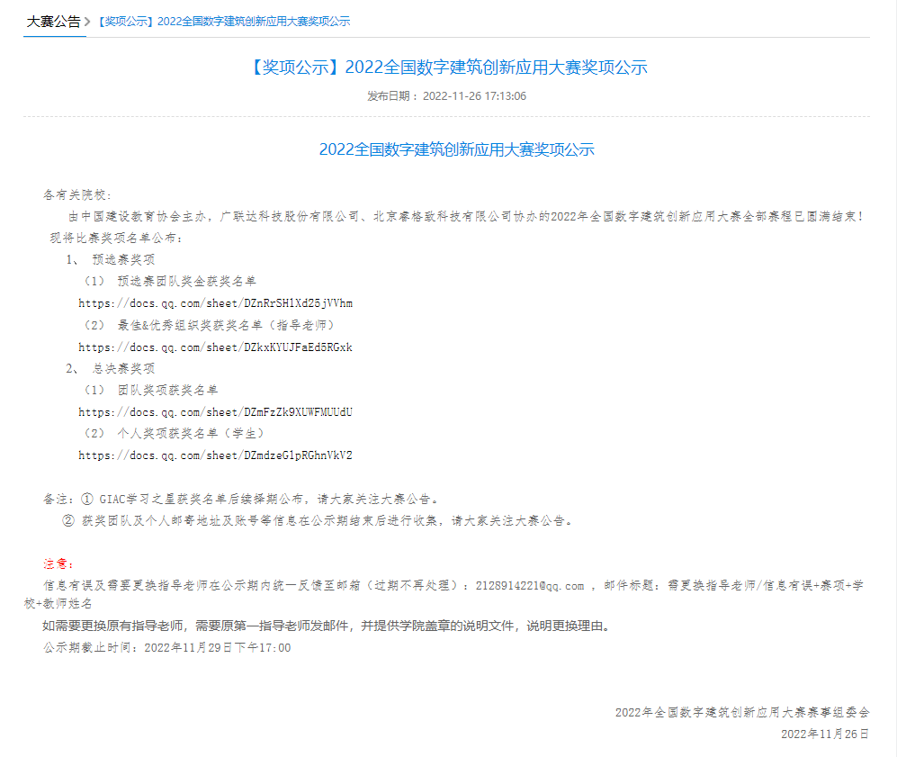Click the 发布日期 timestamp line
Image resolution: width=897 pixels, height=757 pixels.
(x=446, y=96)
